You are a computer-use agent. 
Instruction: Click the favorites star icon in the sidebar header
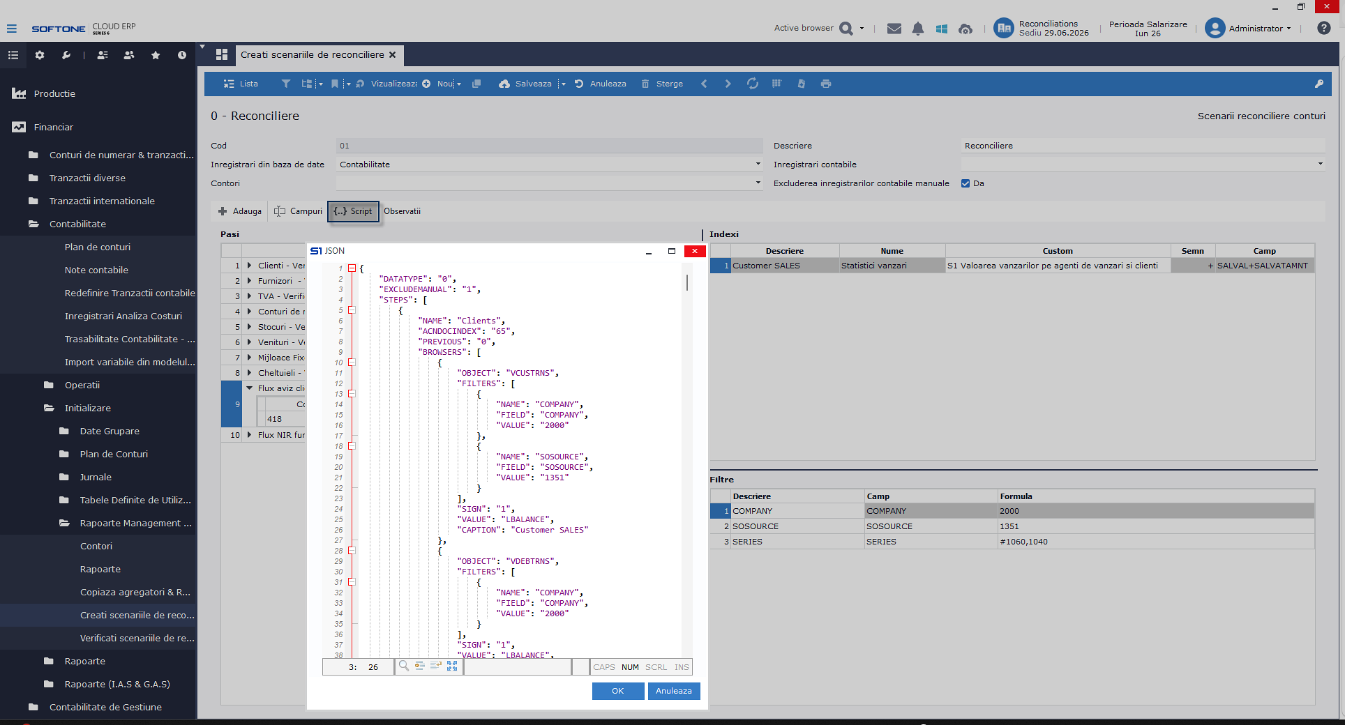[156, 55]
